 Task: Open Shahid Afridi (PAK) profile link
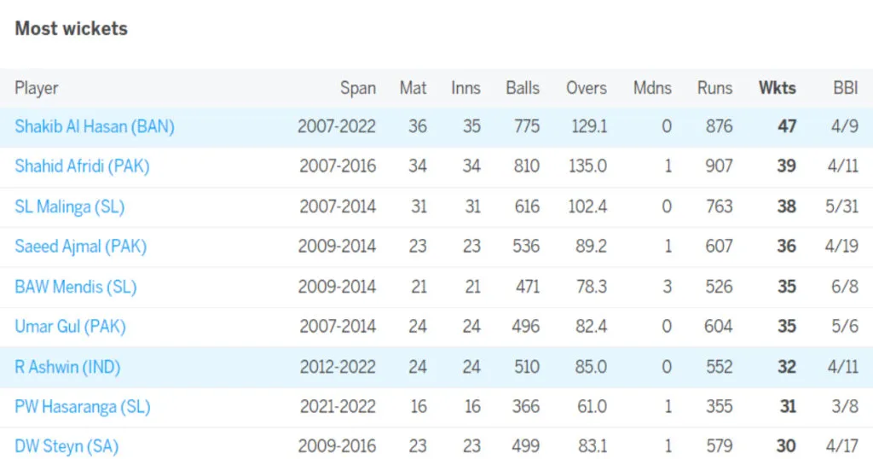pos(83,166)
